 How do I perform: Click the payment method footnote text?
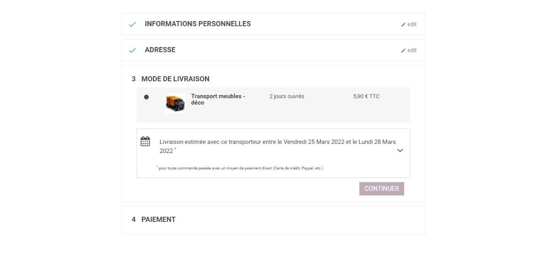[240, 168]
